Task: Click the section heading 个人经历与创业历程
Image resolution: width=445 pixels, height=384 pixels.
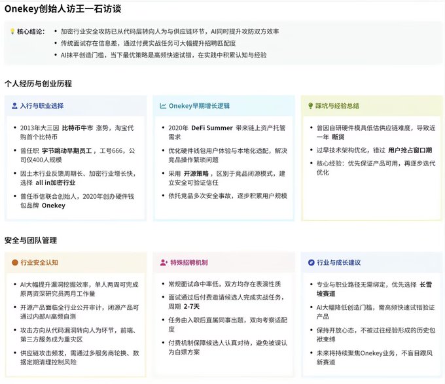Action: tap(39, 84)
